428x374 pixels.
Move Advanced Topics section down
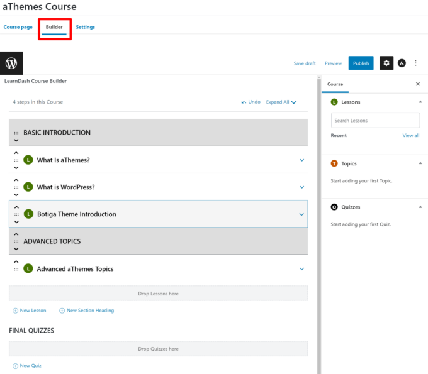(16, 249)
